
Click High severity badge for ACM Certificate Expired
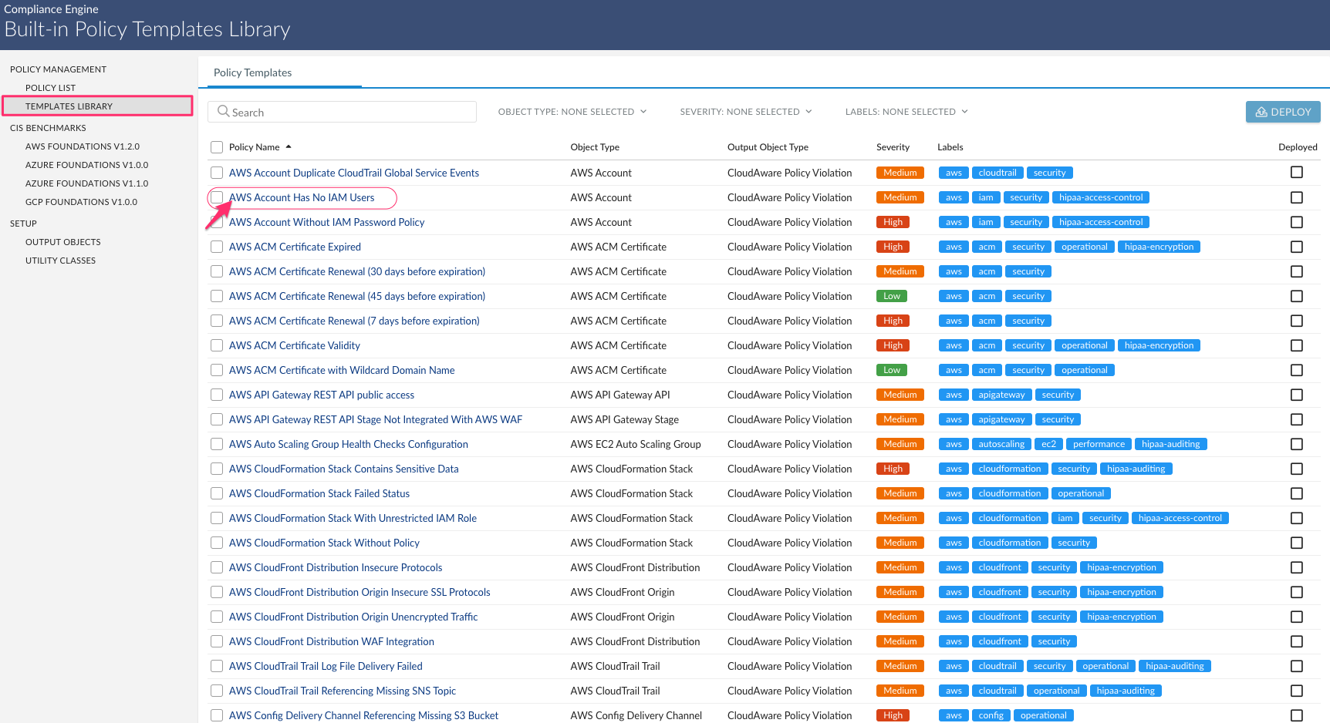point(893,247)
